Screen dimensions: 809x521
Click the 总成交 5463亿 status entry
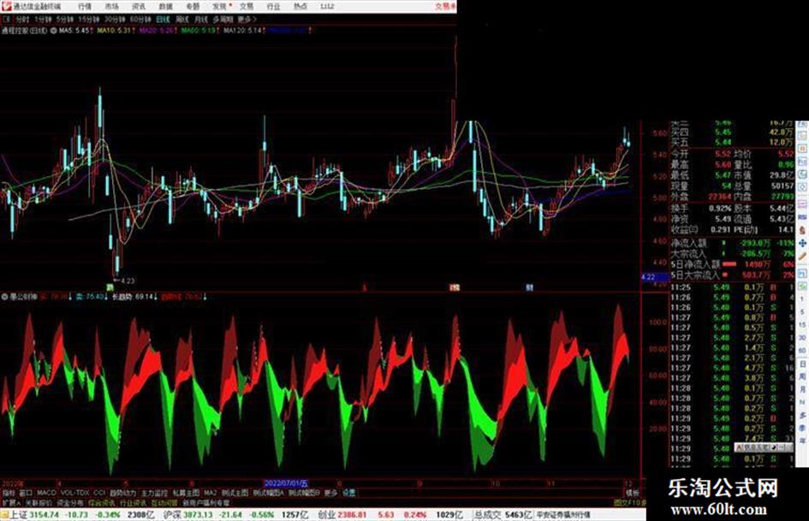(503, 515)
